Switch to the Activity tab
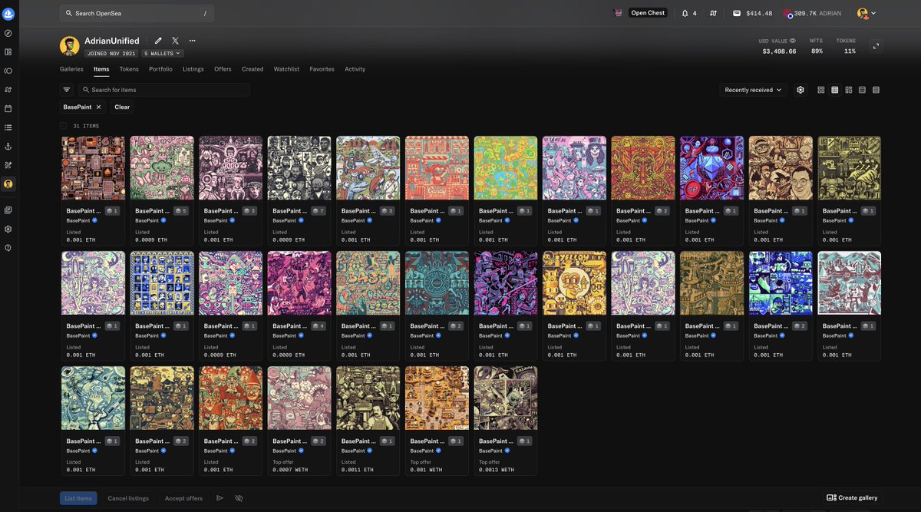The image size is (921, 512). tap(355, 69)
